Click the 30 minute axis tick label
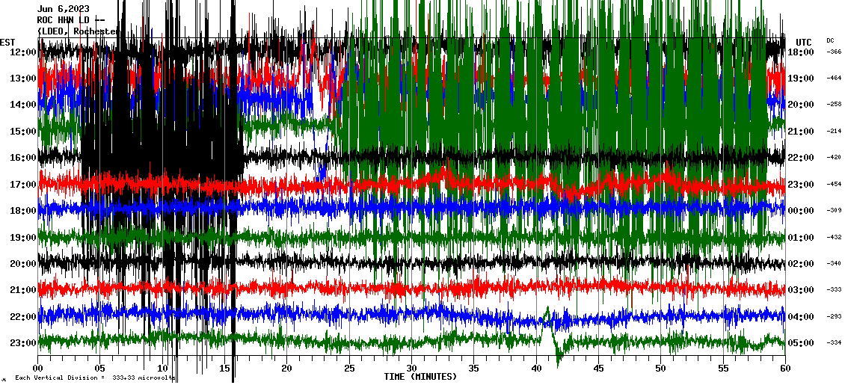Viewport: 845px width, 388px height. pos(411,369)
